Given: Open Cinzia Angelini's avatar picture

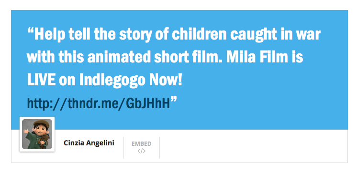Looking at the screenshot, I should [37, 134].
